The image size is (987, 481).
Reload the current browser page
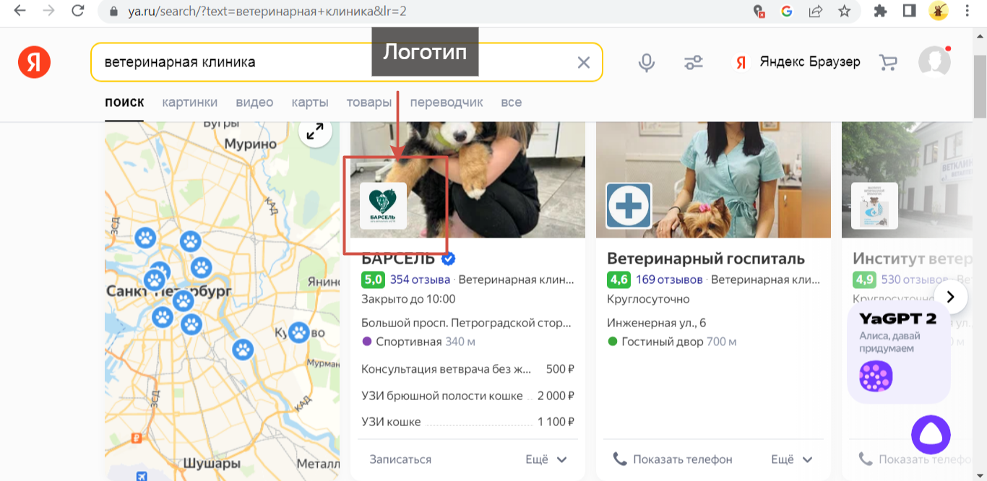click(x=78, y=11)
